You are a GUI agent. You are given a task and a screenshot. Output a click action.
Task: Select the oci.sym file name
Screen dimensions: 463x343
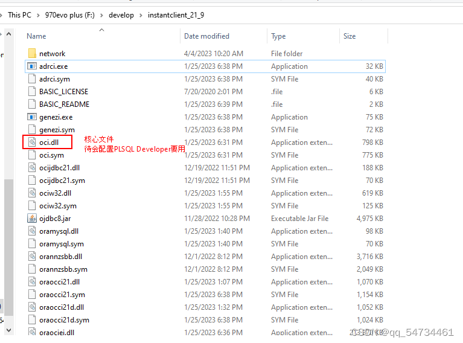click(x=51, y=155)
